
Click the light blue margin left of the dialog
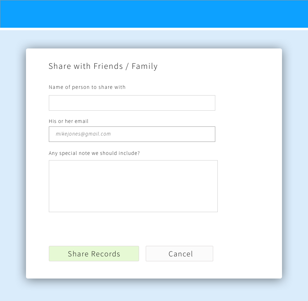pos(13,163)
